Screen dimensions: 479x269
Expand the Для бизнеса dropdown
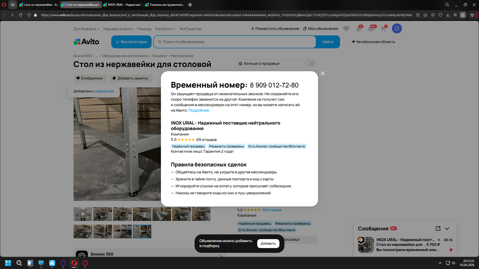click(x=86, y=29)
